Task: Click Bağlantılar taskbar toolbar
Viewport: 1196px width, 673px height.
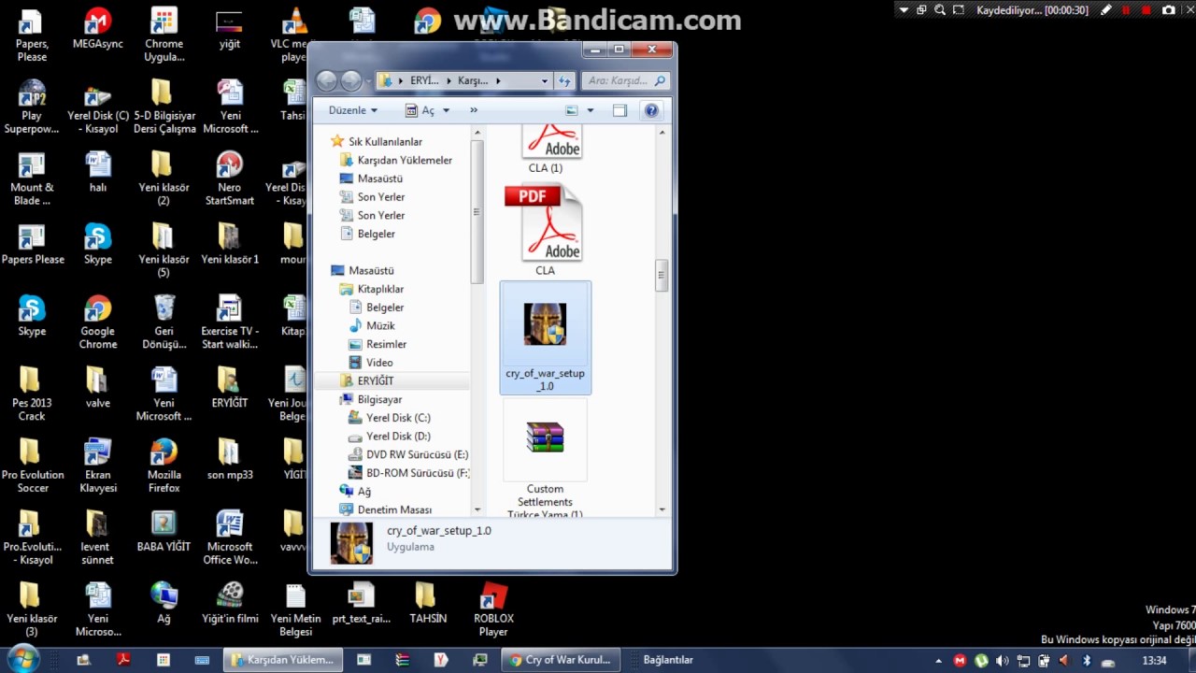Action: pyautogui.click(x=668, y=660)
